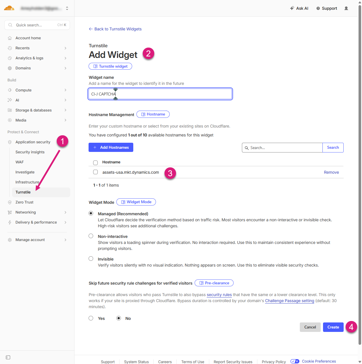Open Infrastructure in sidebar
The height and width of the screenshot is (364, 362).
(27, 182)
